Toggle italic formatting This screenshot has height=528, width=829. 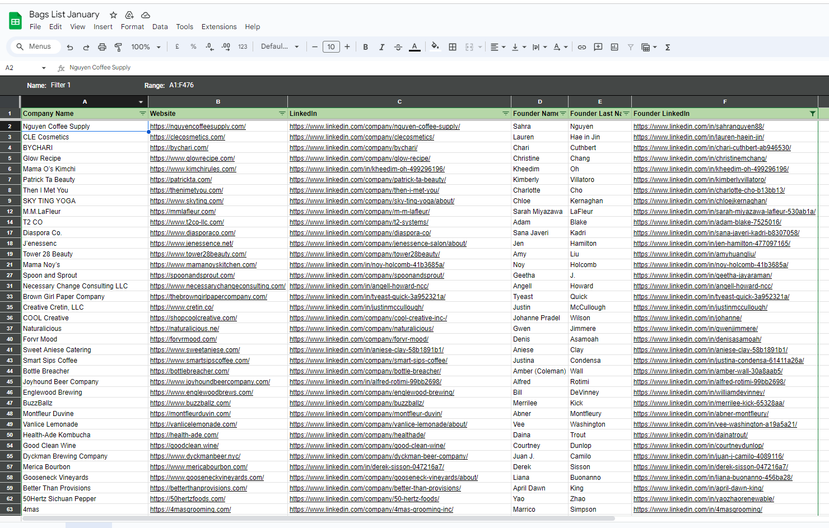tap(381, 47)
